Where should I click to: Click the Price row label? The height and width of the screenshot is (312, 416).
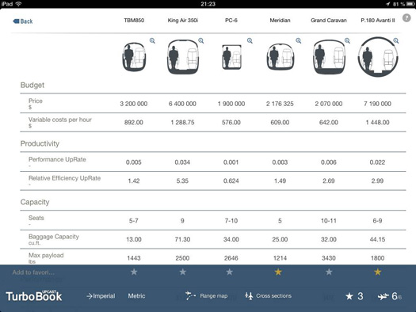coord(36,101)
